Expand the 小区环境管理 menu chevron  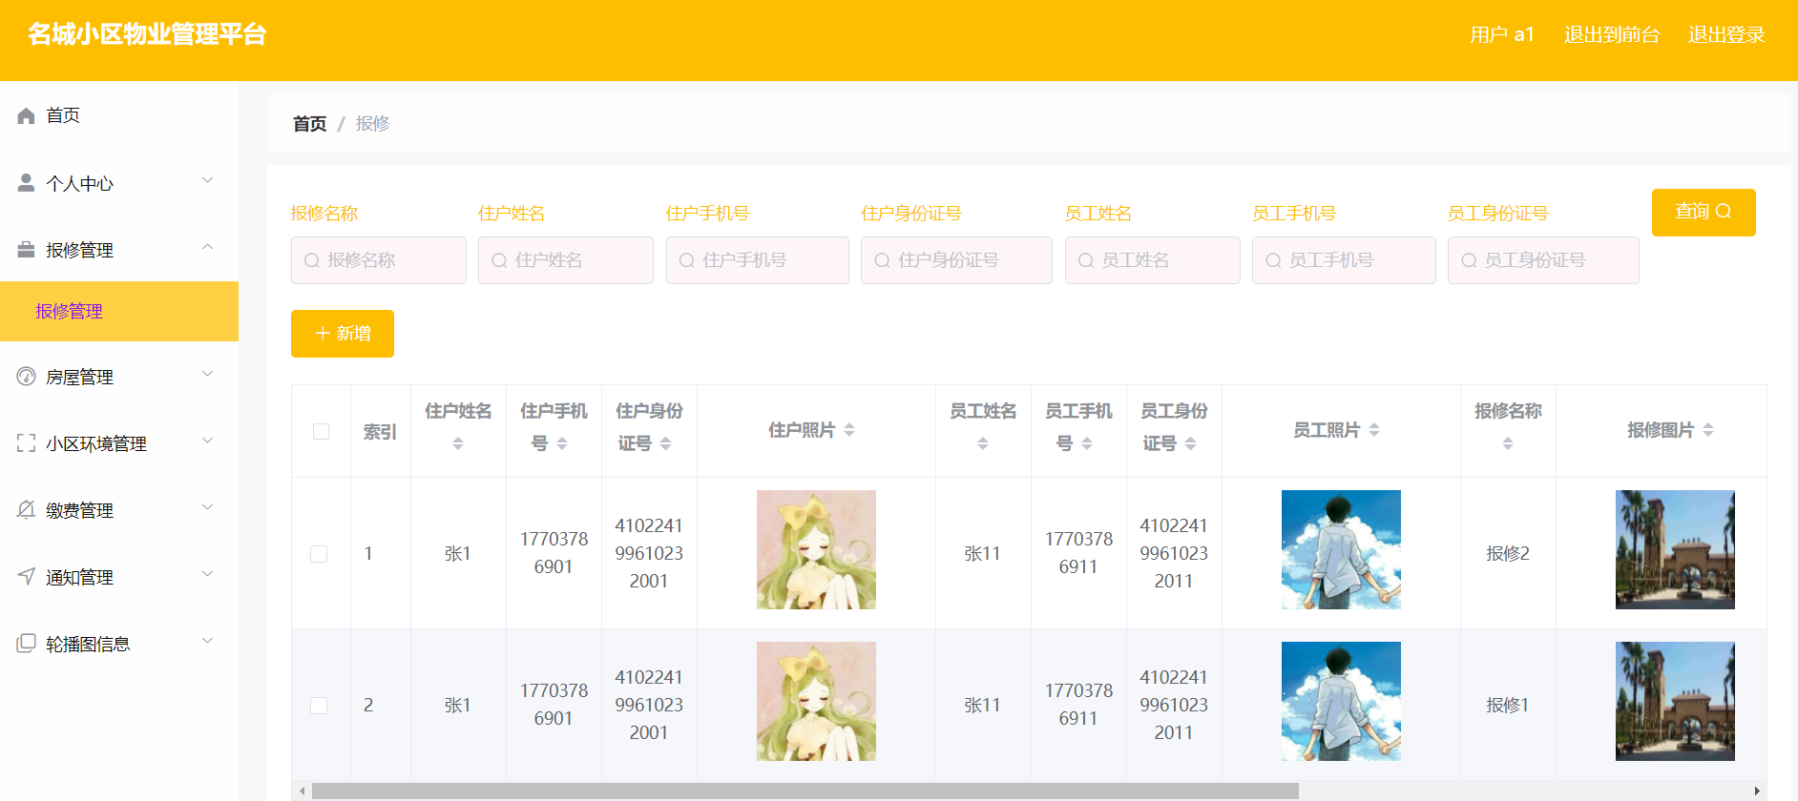[207, 441]
